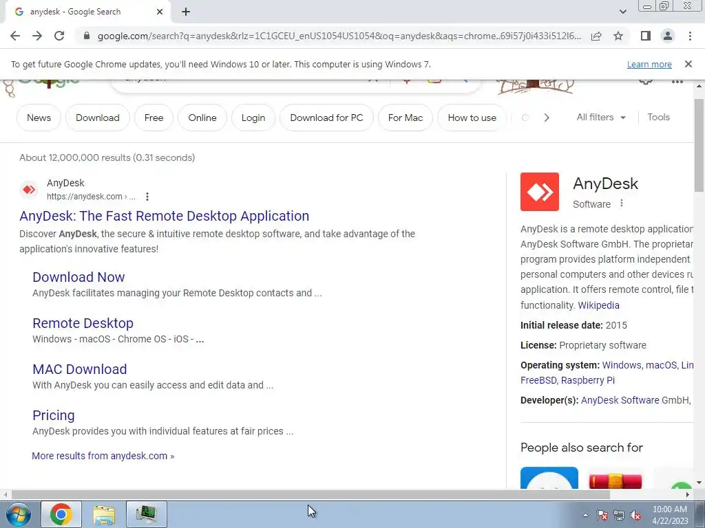Click red People also search for thumbnail
Image resolution: width=705 pixels, height=528 pixels.
click(615, 480)
